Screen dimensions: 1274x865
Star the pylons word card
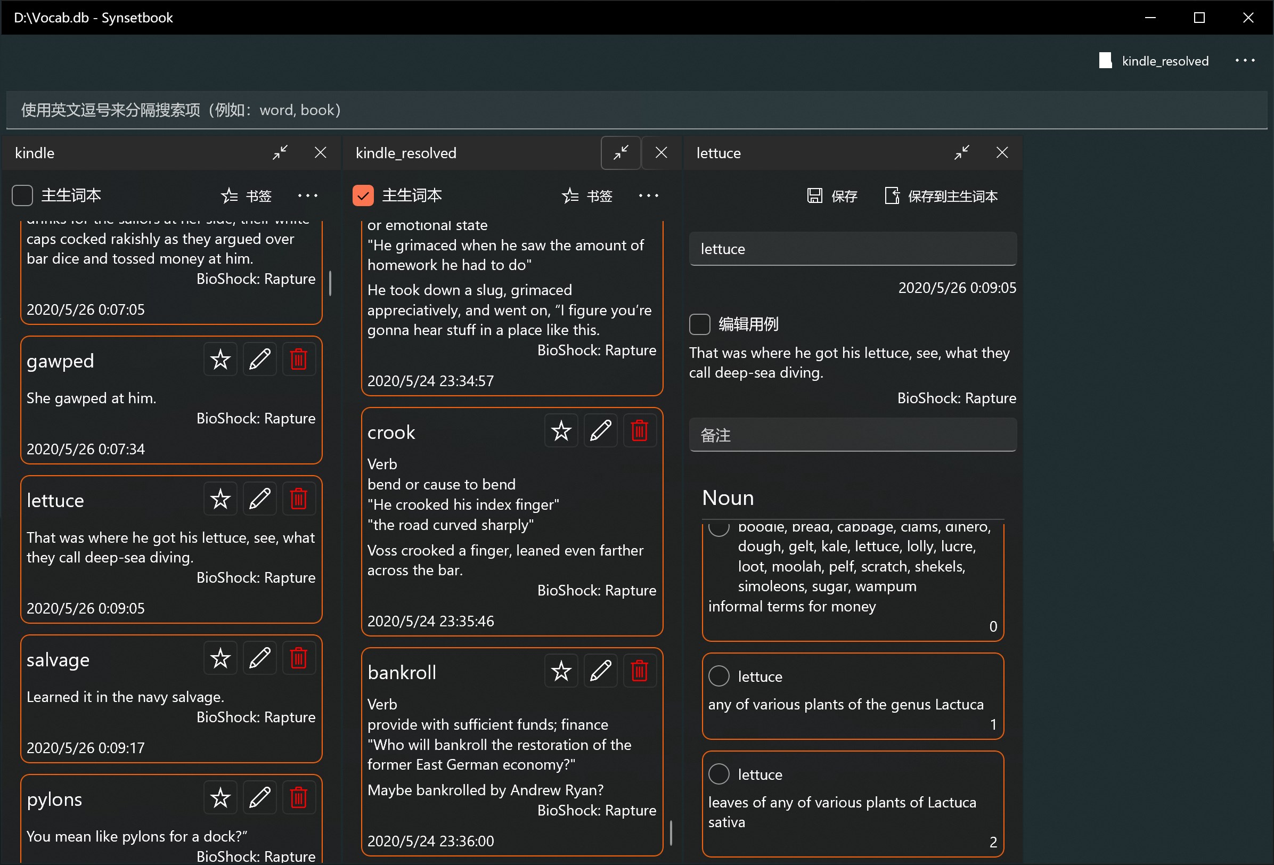(220, 797)
